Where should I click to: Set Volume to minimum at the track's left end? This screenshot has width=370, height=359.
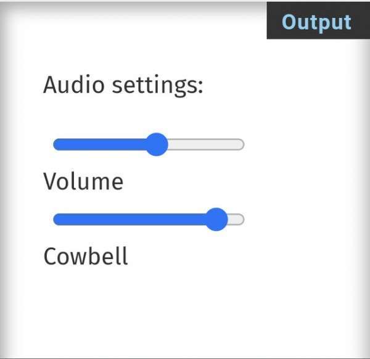click(x=55, y=144)
